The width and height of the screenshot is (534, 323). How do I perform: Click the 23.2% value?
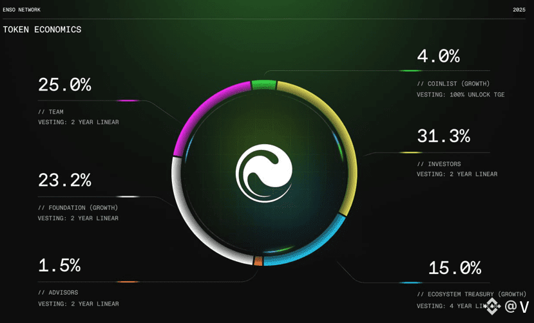(x=64, y=181)
